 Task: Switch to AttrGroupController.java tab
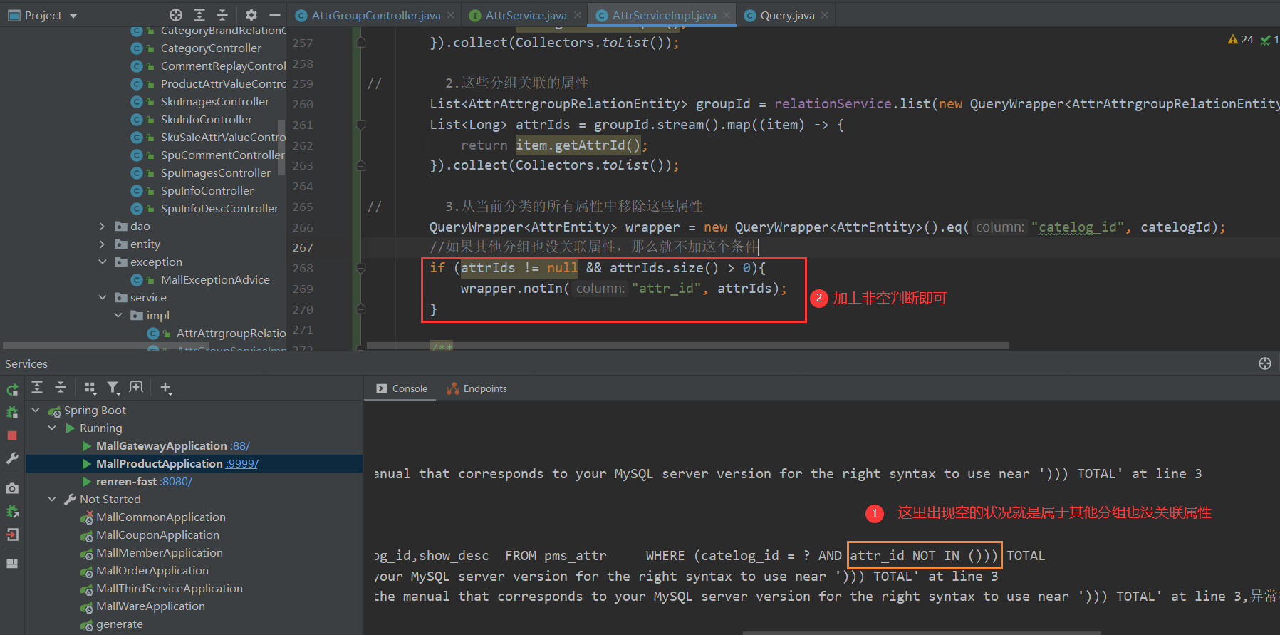coord(376,15)
